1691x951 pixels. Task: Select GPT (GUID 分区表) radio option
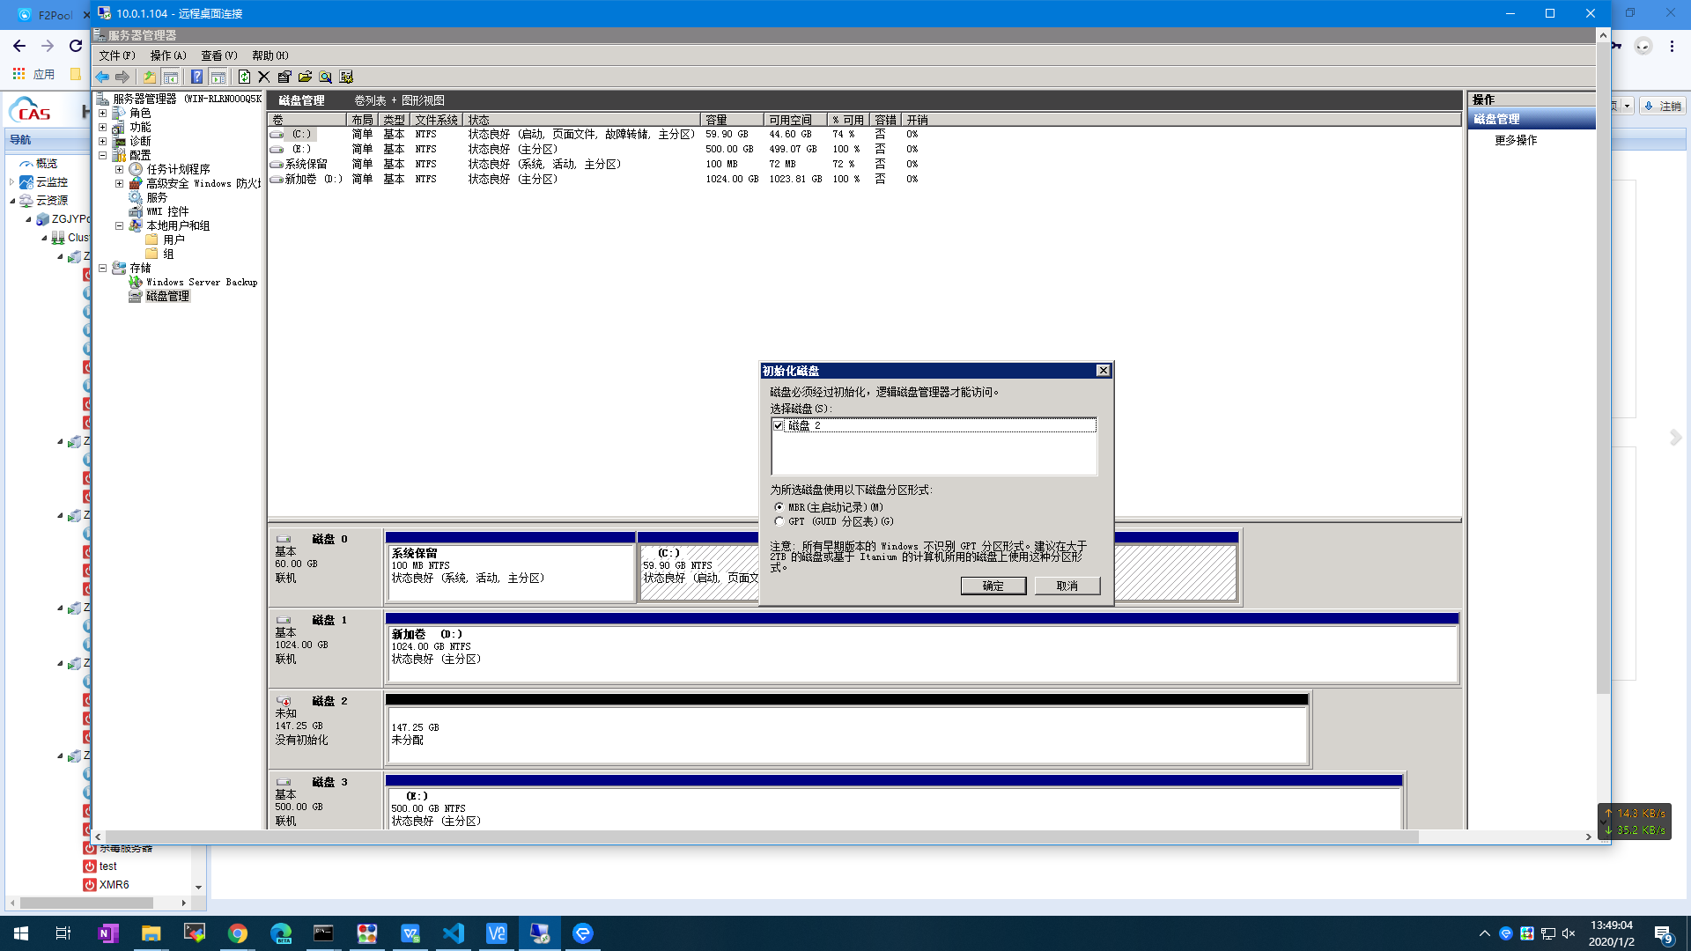click(x=779, y=521)
